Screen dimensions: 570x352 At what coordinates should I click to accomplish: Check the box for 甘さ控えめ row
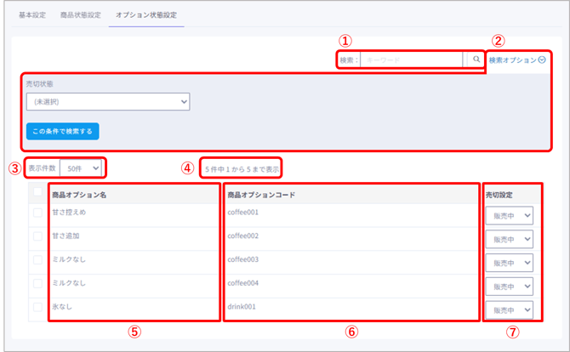point(38,217)
